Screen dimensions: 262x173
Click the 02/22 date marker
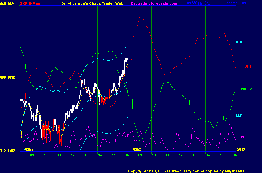click(x=29, y=149)
